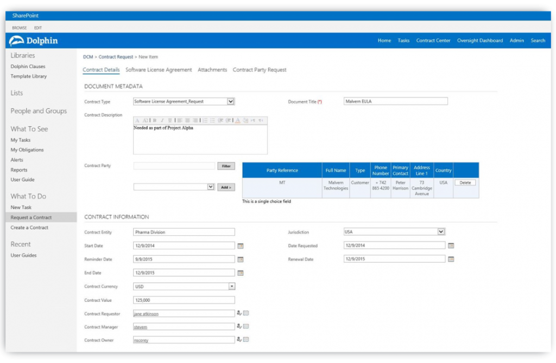This screenshot has width=556, height=363.
Task: Underline text in the description editor
Action: (x=170, y=120)
